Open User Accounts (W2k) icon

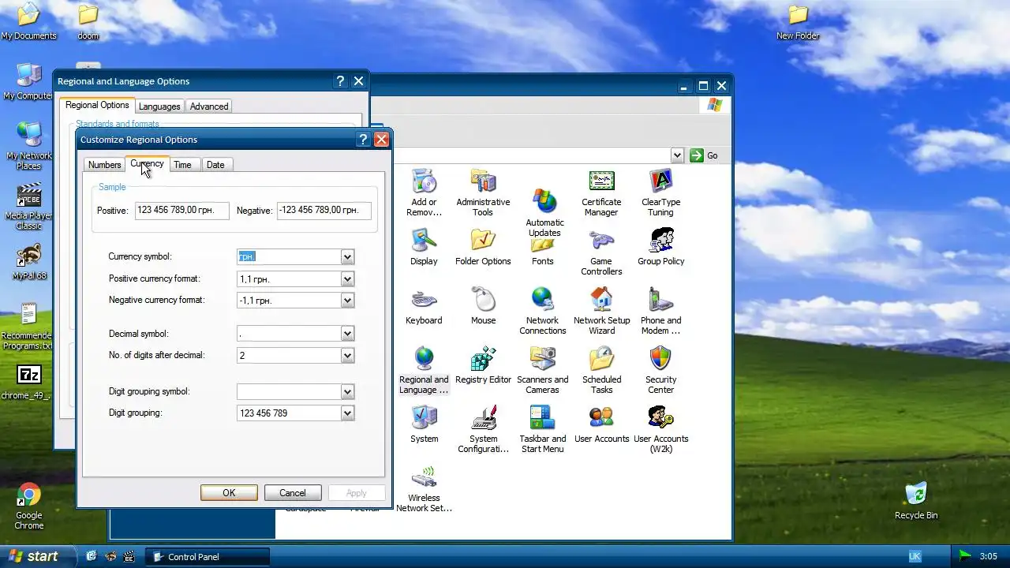661,429
